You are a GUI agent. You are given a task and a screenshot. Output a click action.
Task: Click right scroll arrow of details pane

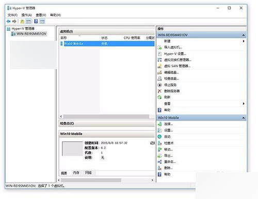click(x=152, y=180)
